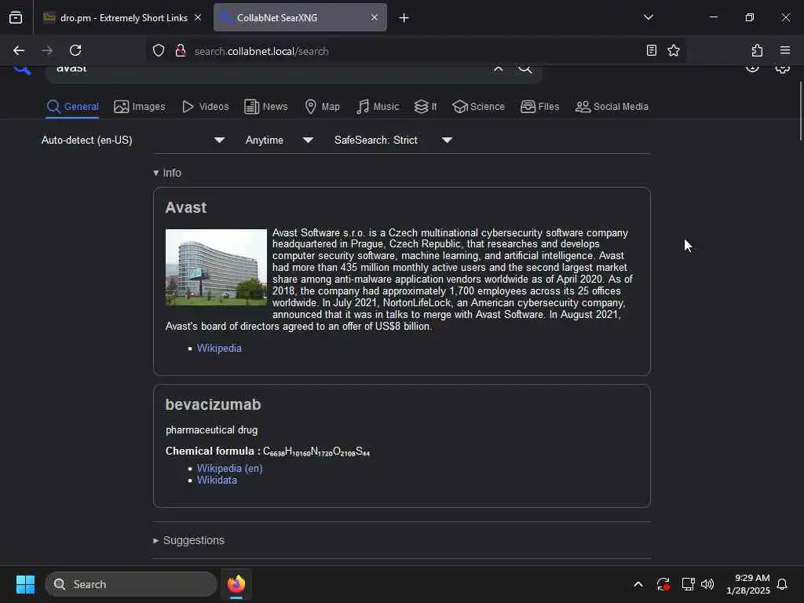Toggle reader view icon
The width and height of the screenshot is (804, 603).
(651, 50)
